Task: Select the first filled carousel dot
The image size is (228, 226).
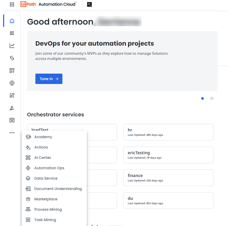Action: pos(203,98)
